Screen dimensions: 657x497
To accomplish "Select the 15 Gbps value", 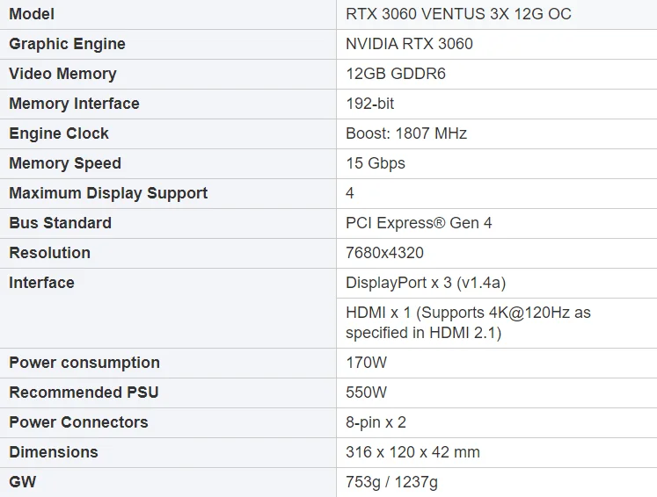I will (x=376, y=163).
